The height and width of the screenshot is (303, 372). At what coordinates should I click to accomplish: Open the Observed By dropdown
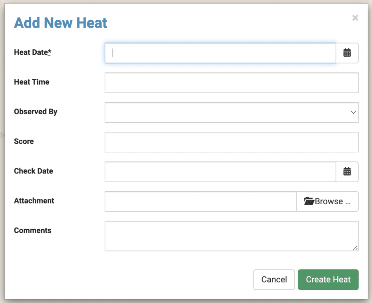point(231,112)
